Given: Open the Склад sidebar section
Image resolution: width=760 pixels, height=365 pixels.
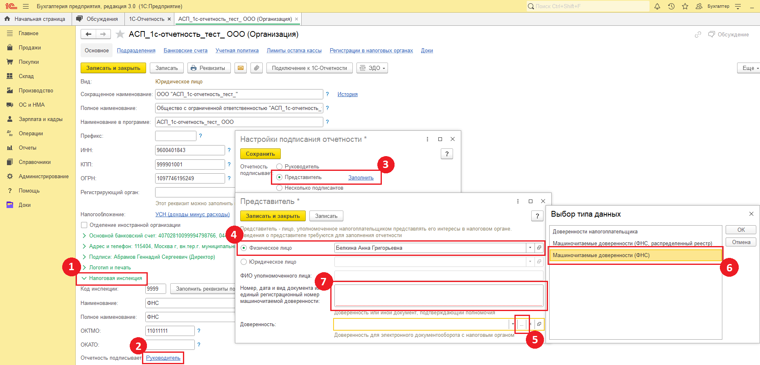Looking at the screenshot, I should click(26, 76).
